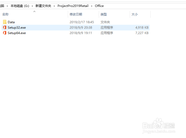Screen dimensions: 186x138
Task: Select the Setup64.exe Office icon
Action: pos(4,33)
